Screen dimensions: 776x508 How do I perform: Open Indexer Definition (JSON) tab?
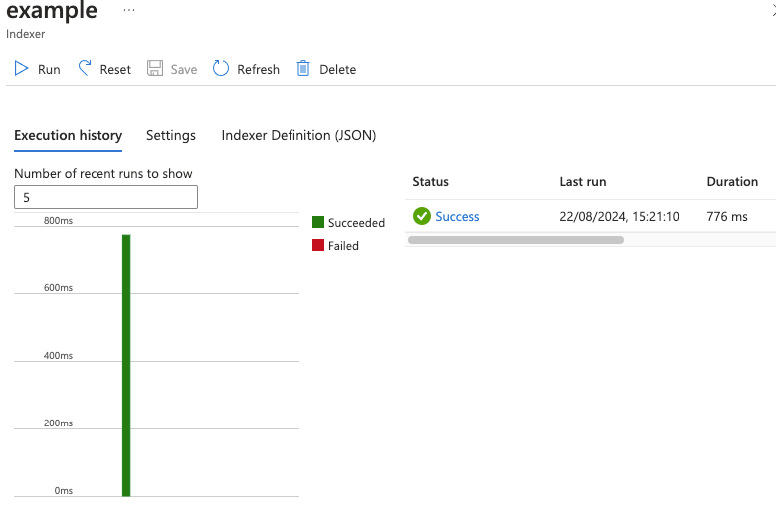pos(298,135)
